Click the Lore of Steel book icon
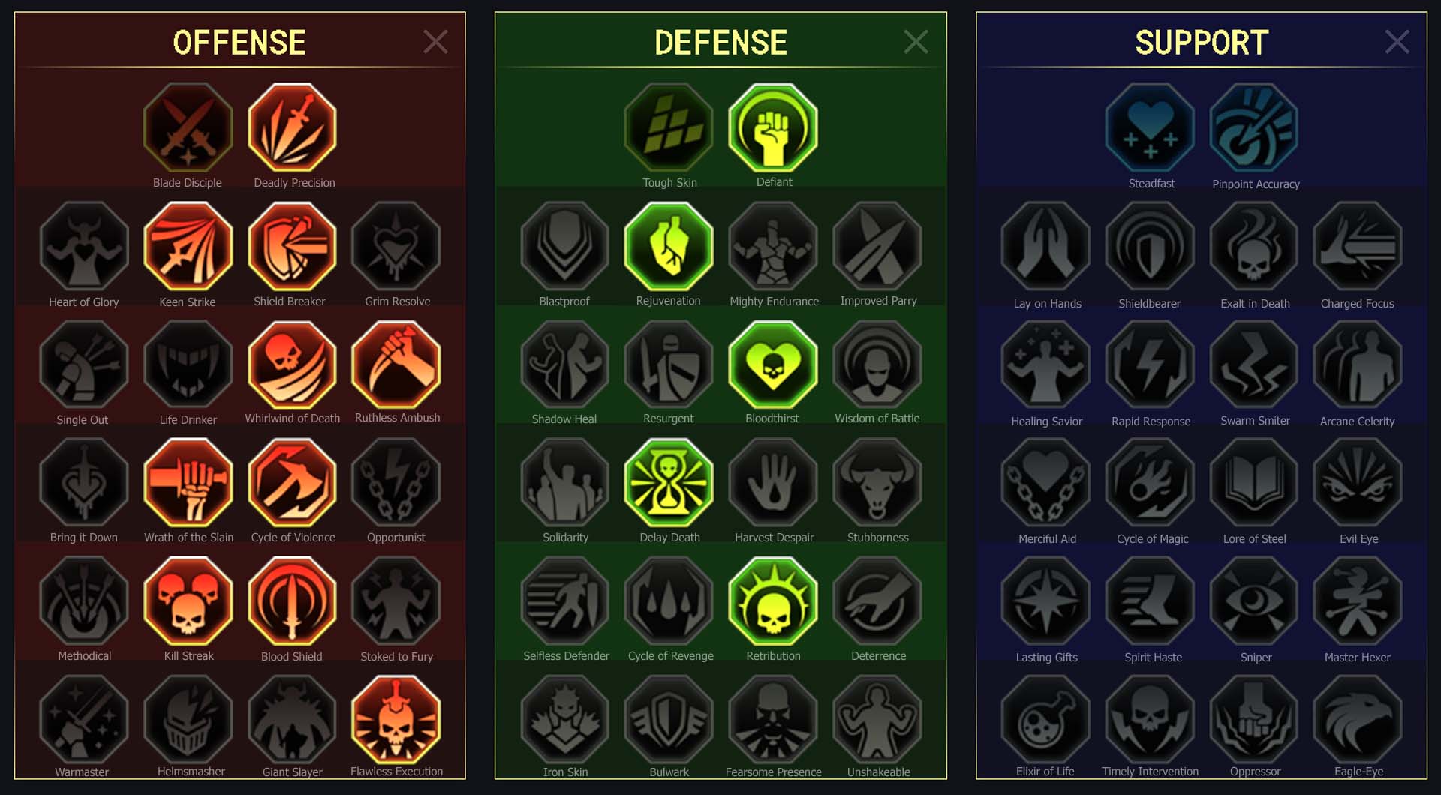 (1254, 483)
